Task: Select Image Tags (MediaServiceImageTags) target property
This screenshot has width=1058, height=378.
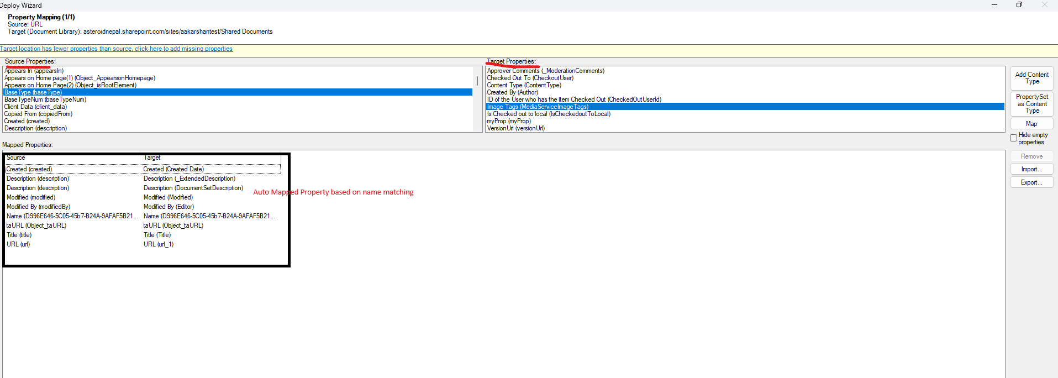Action: point(745,107)
